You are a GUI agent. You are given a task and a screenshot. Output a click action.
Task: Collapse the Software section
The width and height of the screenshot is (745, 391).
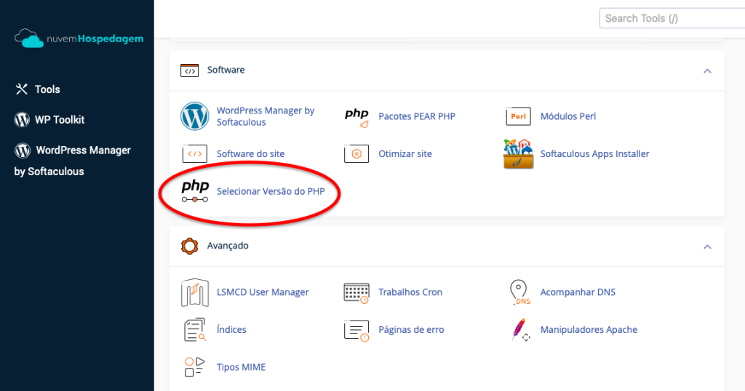coord(707,71)
